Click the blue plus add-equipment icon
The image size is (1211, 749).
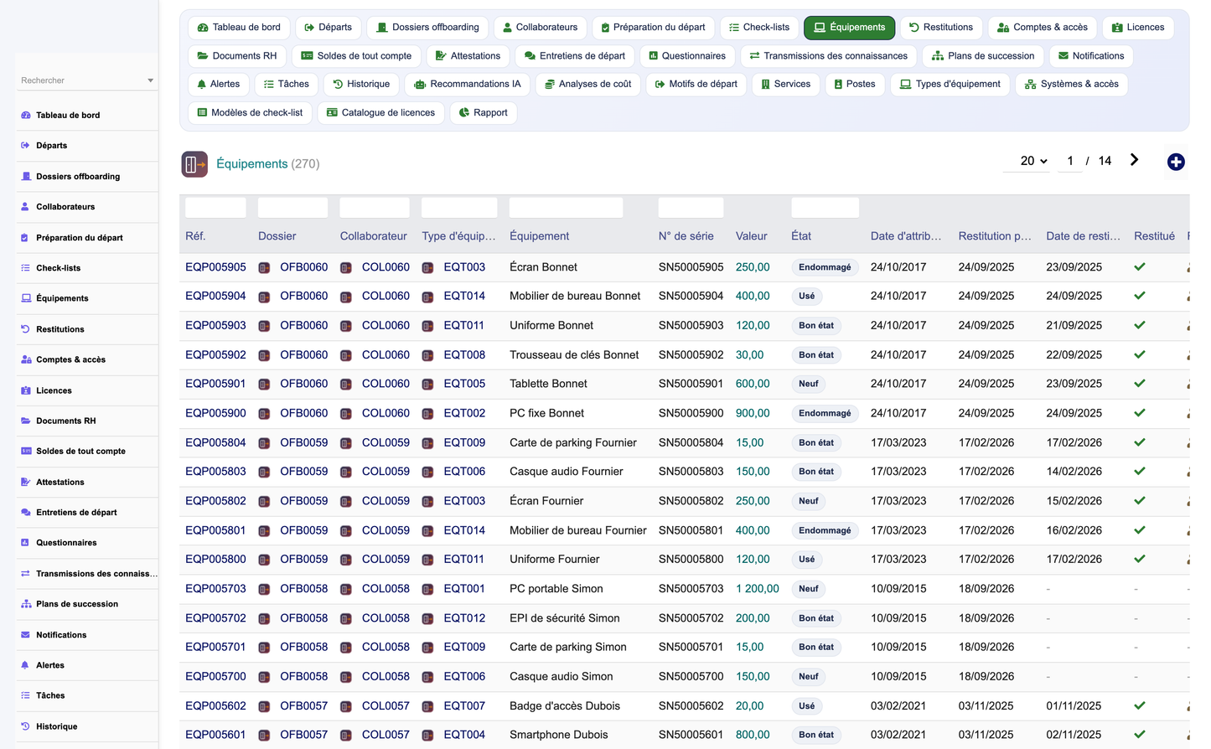click(1176, 163)
